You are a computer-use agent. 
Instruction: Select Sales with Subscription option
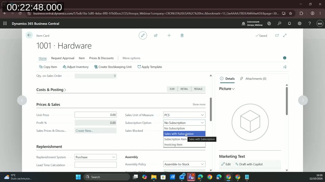[x=184, y=134]
